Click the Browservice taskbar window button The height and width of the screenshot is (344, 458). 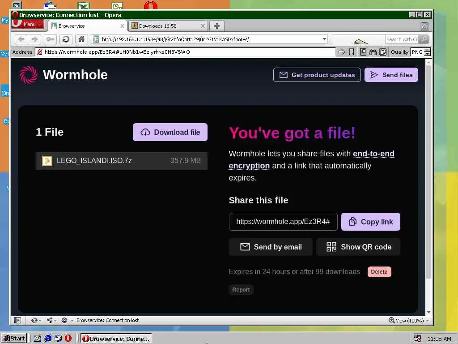116,339
